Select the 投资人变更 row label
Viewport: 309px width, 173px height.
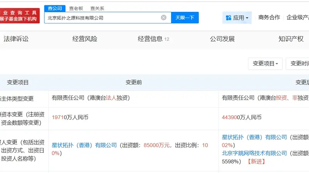click(22, 150)
